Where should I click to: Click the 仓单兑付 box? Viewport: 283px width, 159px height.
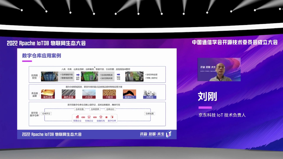110,109
